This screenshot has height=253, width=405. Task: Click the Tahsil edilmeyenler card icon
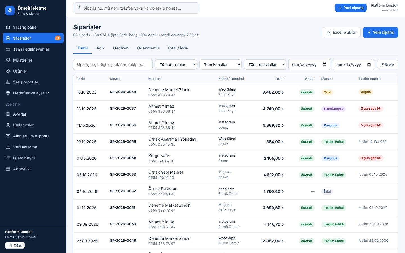tap(8, 49)
